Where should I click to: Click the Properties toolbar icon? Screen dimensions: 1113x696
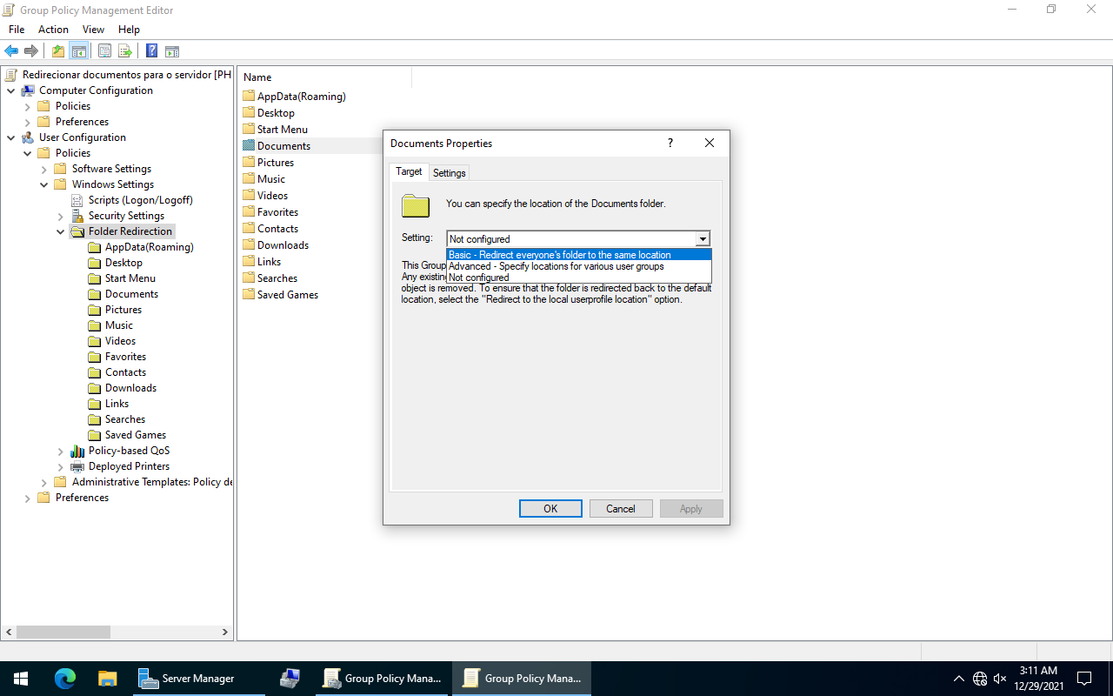click(104, 50)
